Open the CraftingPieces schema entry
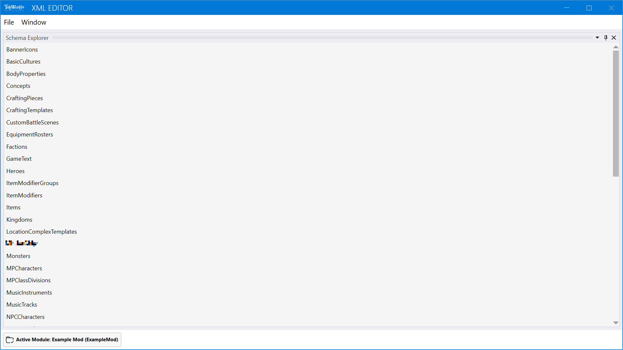The width and height of the screenshot is (623, 350). click(25, 98)
